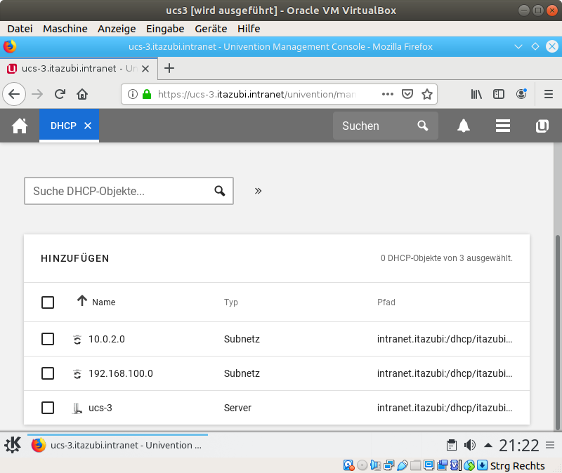The height and width of the screenshot is (473, 562).
Task: Click Strg Rechts host key indicator
Action: (517, 465)
